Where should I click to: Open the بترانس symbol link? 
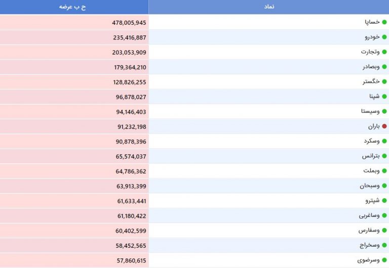coord(371,156)
